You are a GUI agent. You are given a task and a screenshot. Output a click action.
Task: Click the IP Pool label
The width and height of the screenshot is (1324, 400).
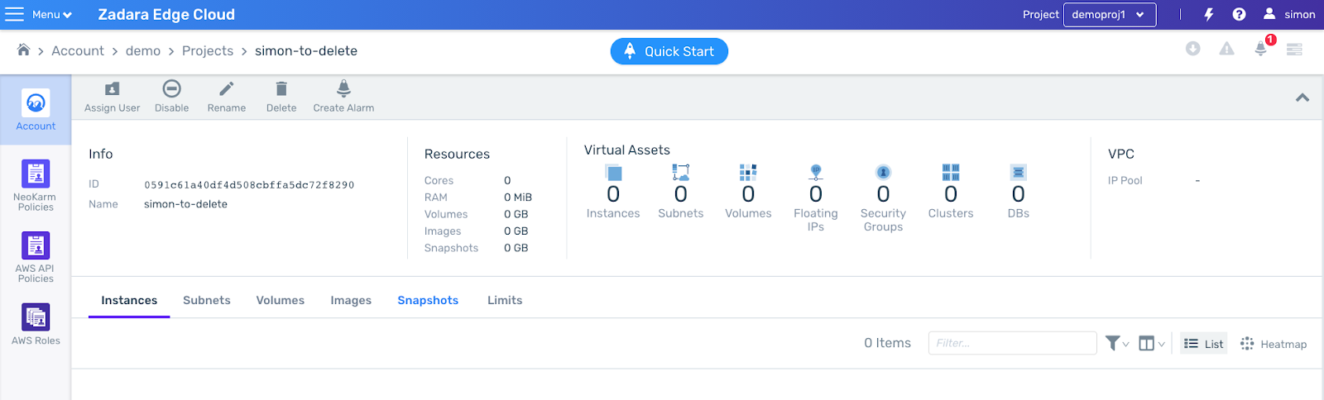[x=1125, y=180]
